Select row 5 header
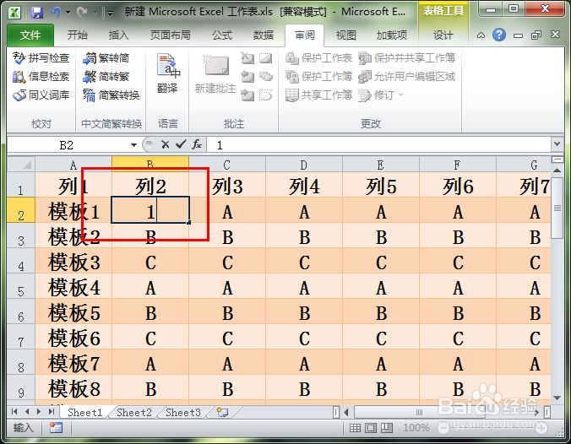571x444 pixels. pyautogui.click(x=21, y=286)
